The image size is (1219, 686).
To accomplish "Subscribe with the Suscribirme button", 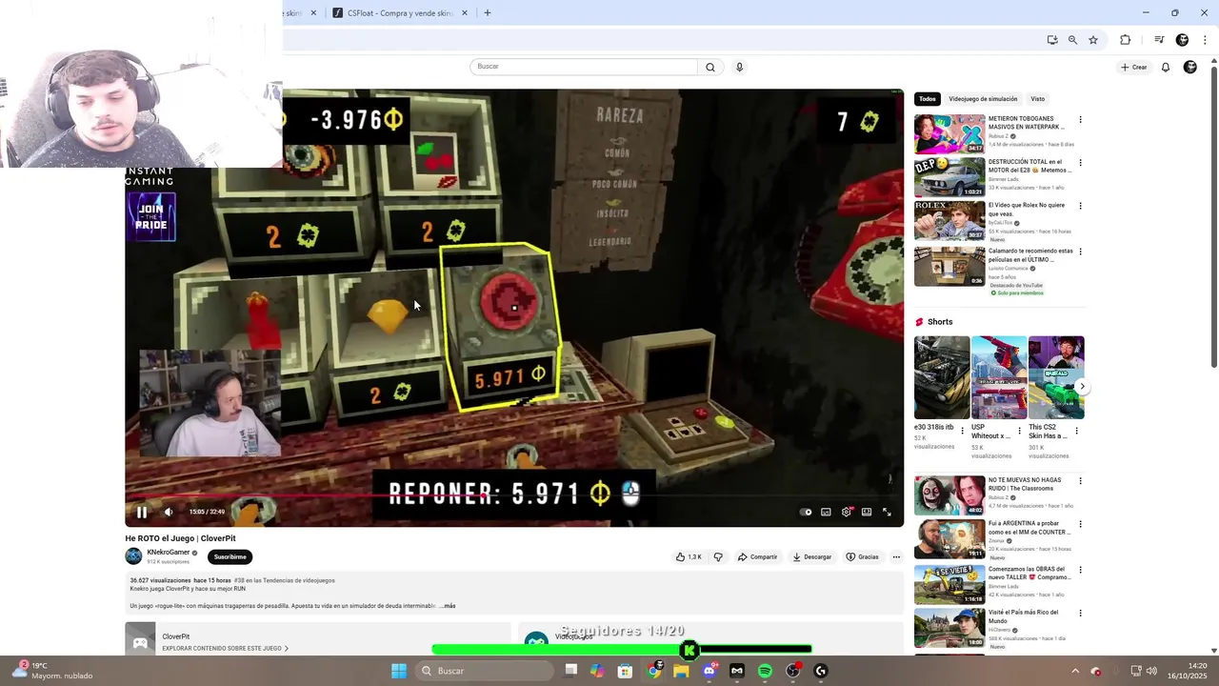I will [230, 556].
